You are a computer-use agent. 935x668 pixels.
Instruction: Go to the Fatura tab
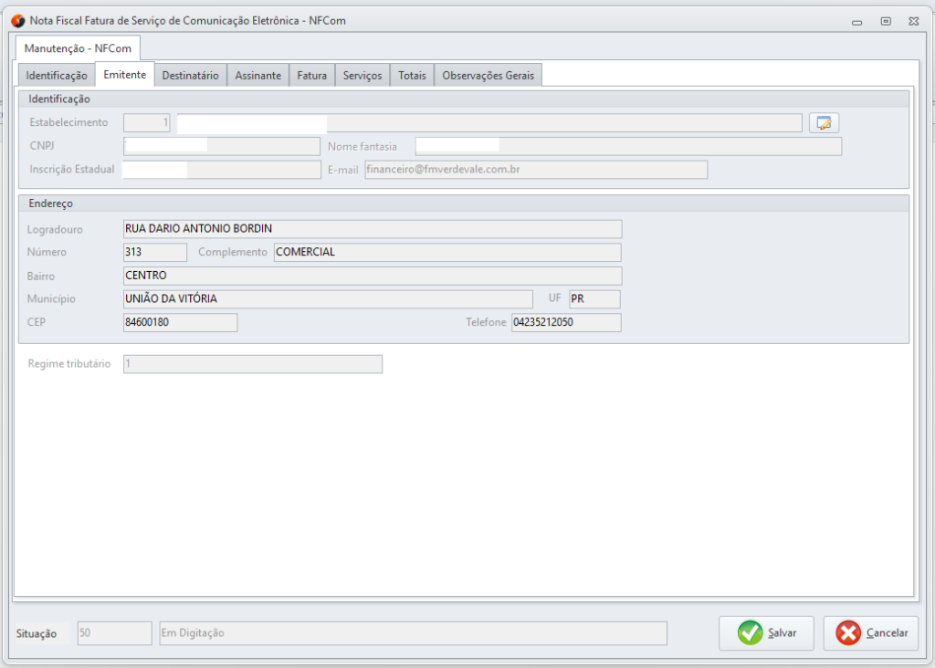[311, 76]
